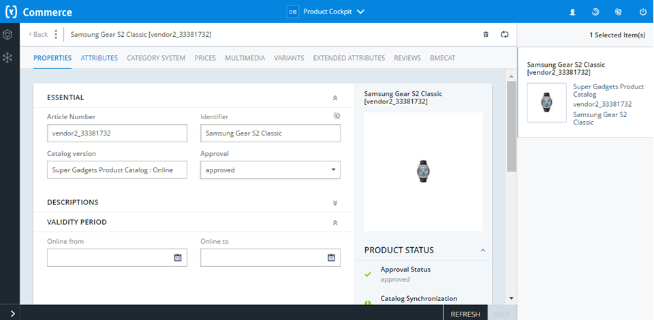Click the selected item watch thumbnail
Screen dimensions: 654x320
pos(547,103)
